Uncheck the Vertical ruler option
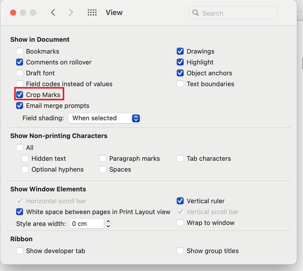 pyautogui.click(x=180, y=201)
